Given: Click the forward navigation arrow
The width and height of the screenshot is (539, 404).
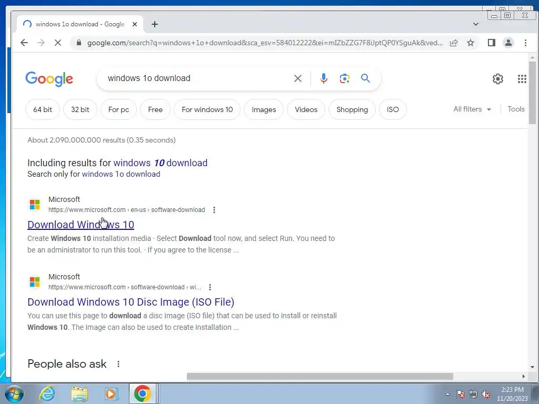Looking at the screenshot, I should [41, 43].
